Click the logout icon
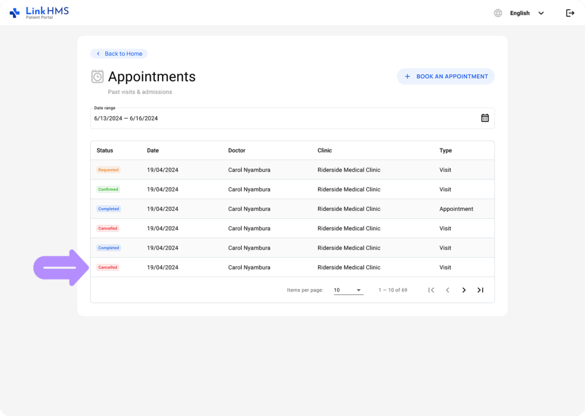This screenshot has height=416, width=585. tap(570, 13)
